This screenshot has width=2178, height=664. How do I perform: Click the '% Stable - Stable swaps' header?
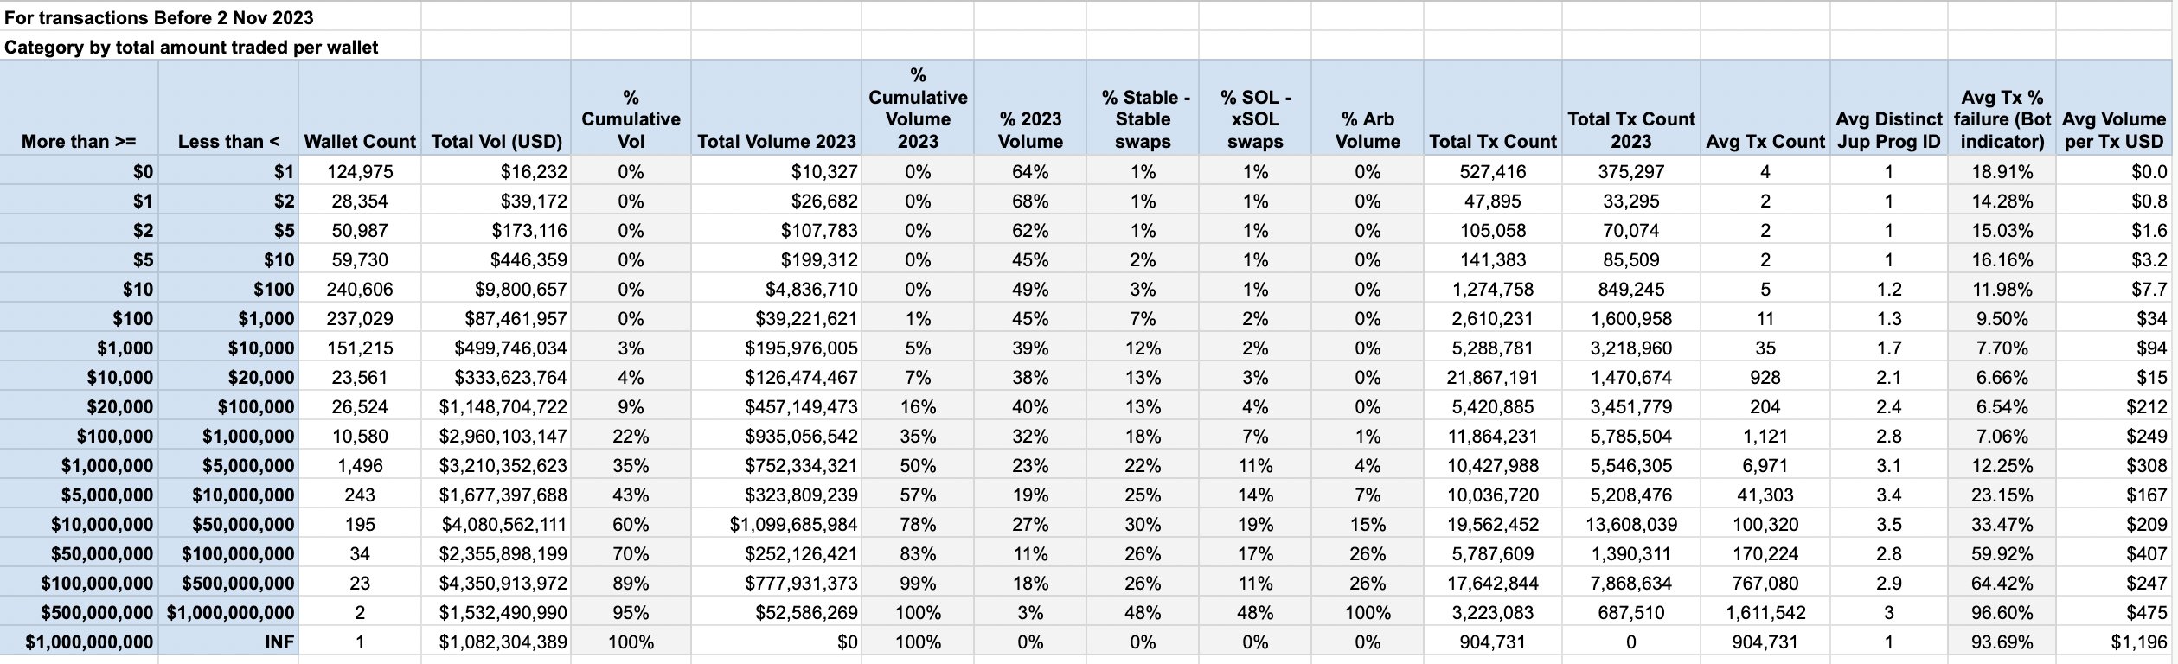coord(1143,119)
